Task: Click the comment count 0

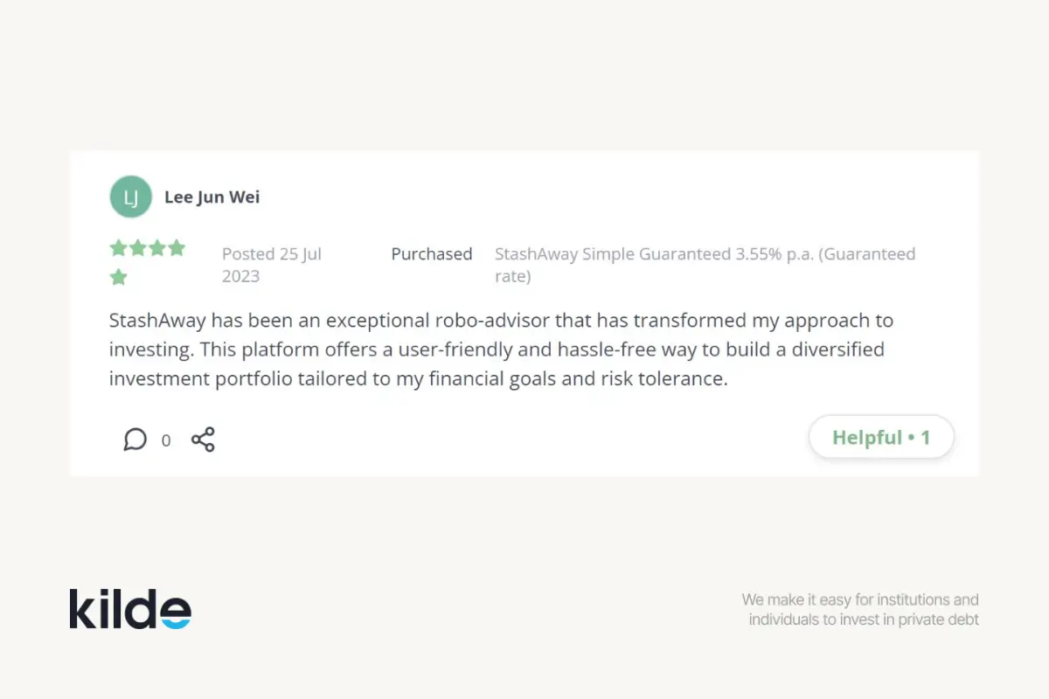Action: click(x=166, y=440)
